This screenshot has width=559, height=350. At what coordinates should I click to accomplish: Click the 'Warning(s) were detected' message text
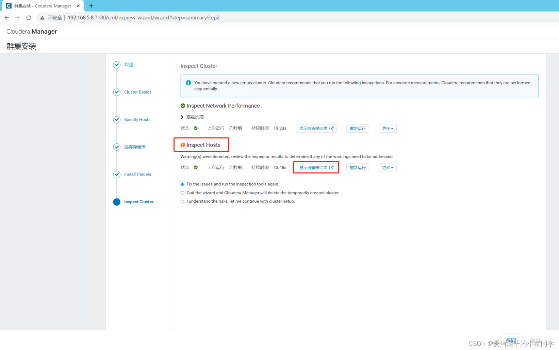[x=287, y=157]
